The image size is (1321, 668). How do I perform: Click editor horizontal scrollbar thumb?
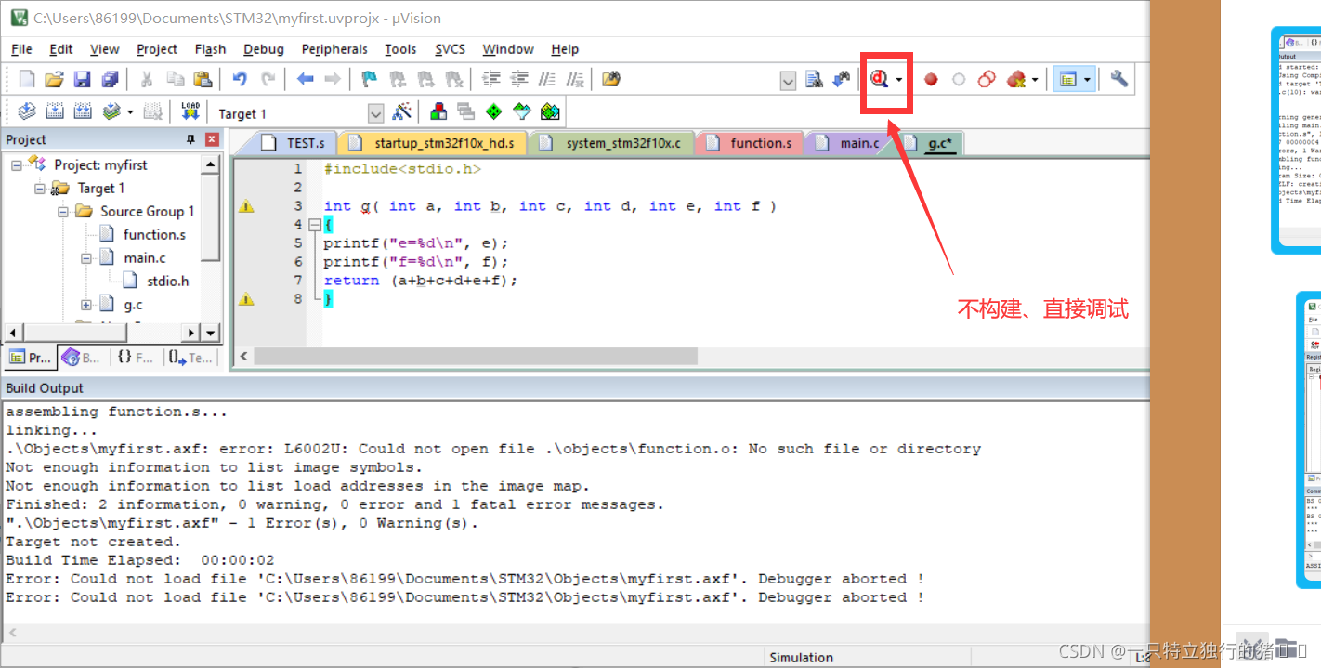(x=475, y=357)
